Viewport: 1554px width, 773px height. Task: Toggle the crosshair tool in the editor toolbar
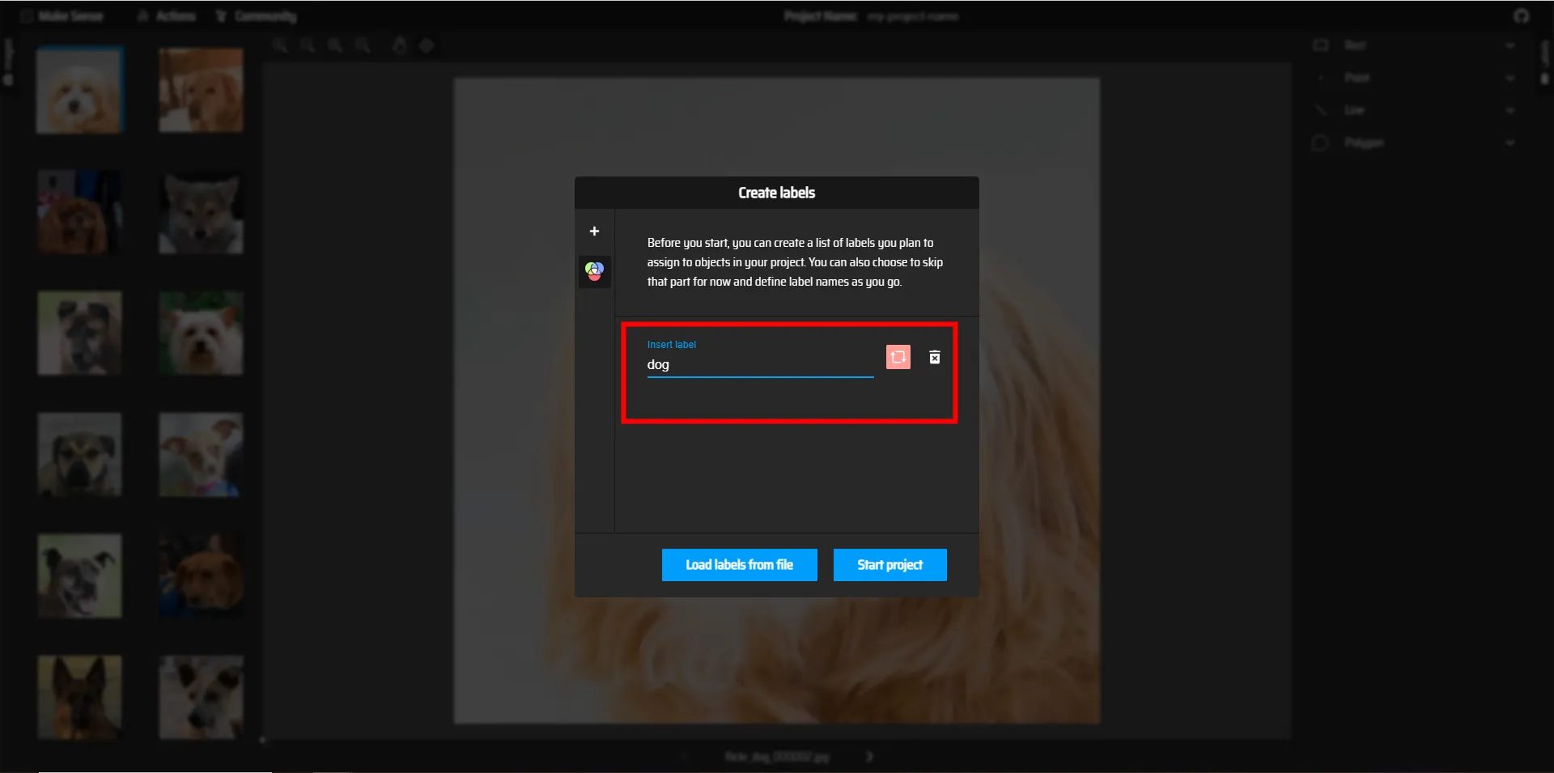point(427,45)
